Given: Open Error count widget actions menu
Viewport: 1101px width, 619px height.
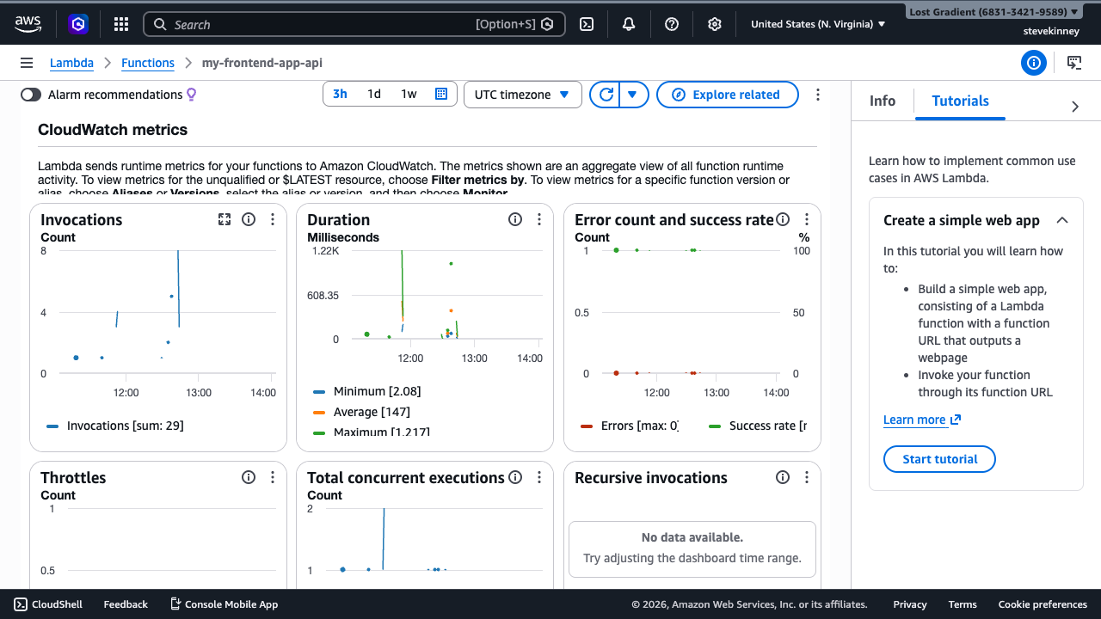Looking at the screenshot, I should [x=807, y=219].
